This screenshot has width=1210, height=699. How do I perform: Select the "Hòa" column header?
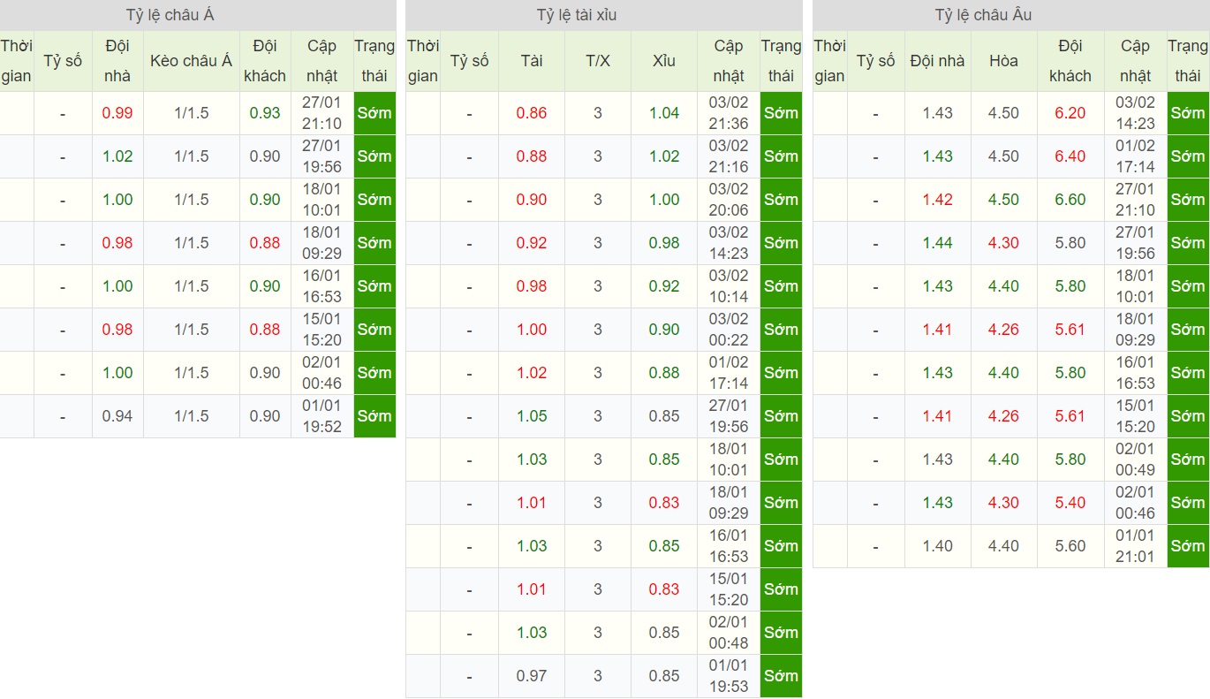(1004, 61)
